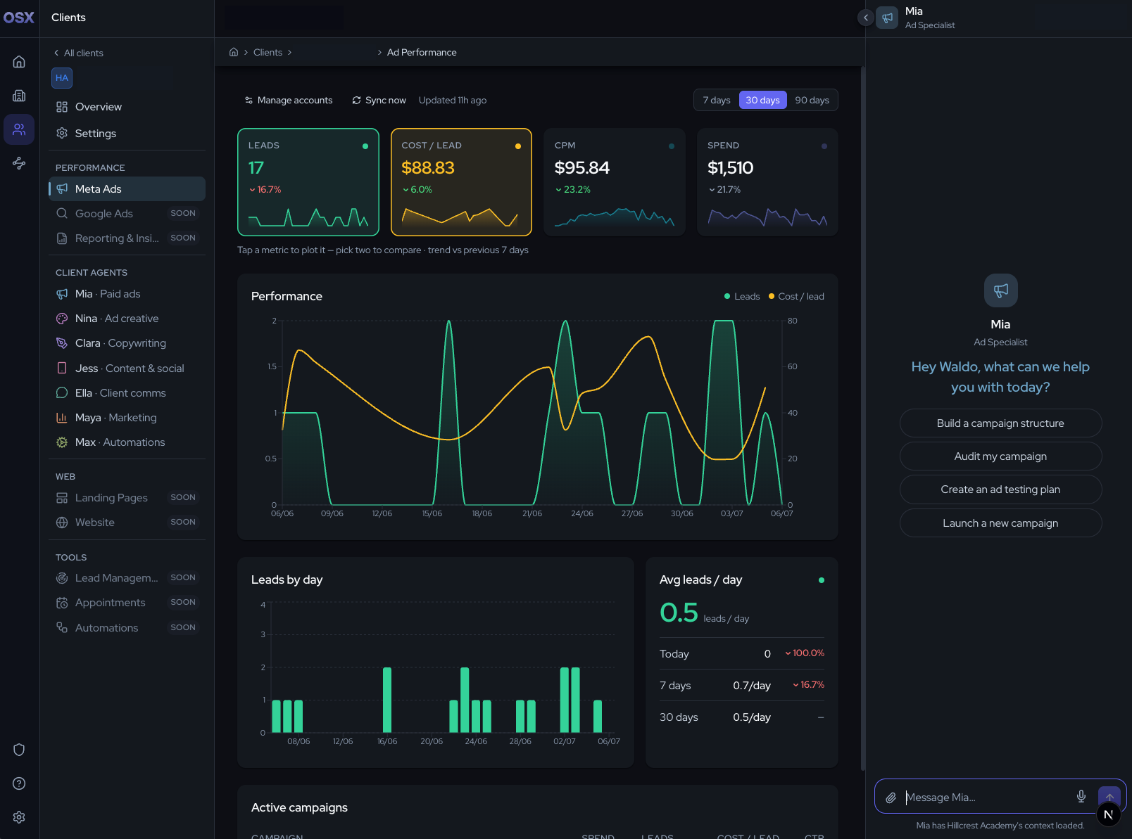Viewport: 1132px width, 839px height.
Task: Select the 30 days range
Action: [763, 101]
